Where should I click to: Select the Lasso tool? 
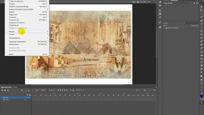point(201,17)
